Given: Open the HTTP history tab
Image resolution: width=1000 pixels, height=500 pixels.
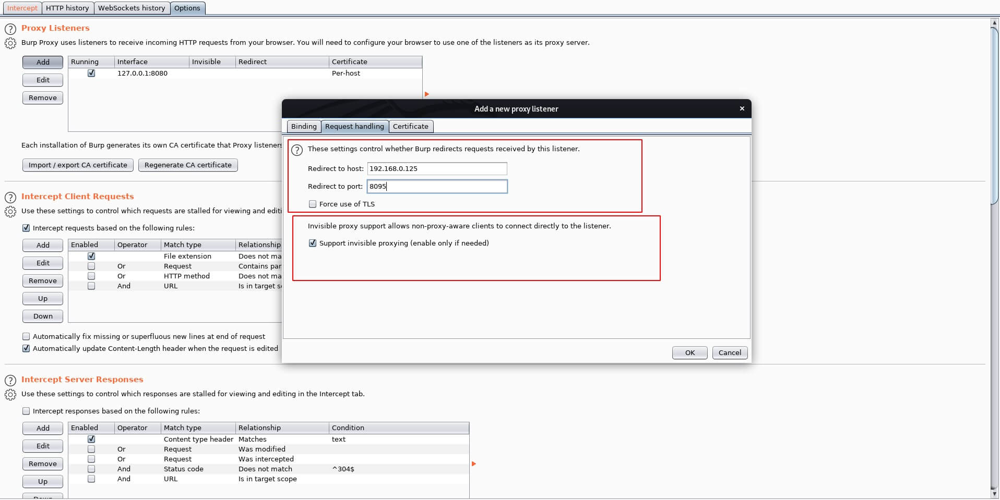Looking at the screenshot, I should pyautogui.click(x=67, y=8).
